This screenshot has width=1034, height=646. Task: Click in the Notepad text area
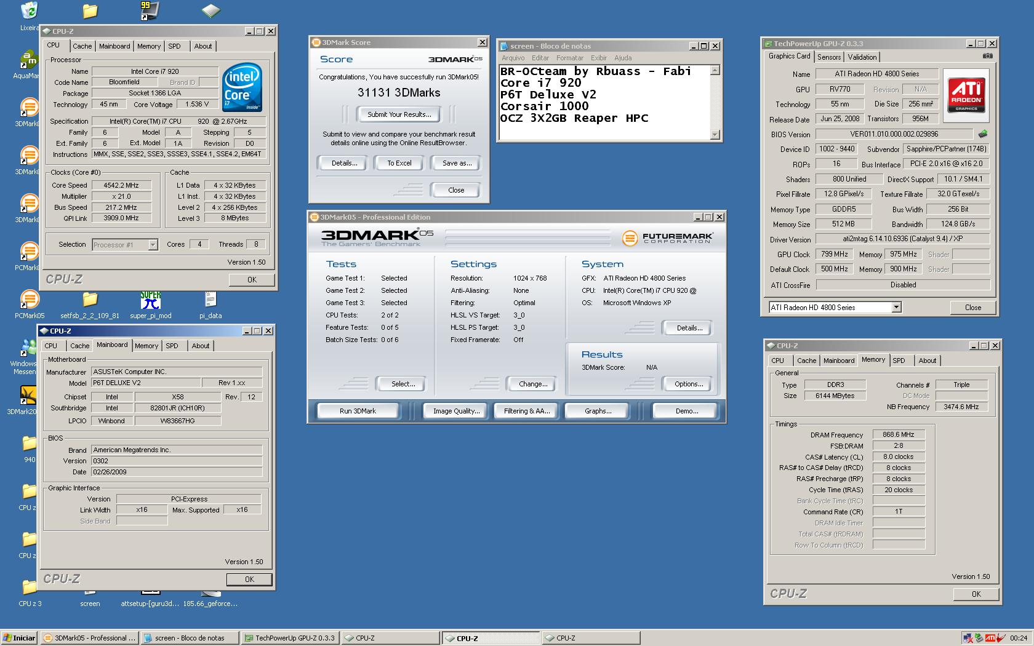coord(604,103)
